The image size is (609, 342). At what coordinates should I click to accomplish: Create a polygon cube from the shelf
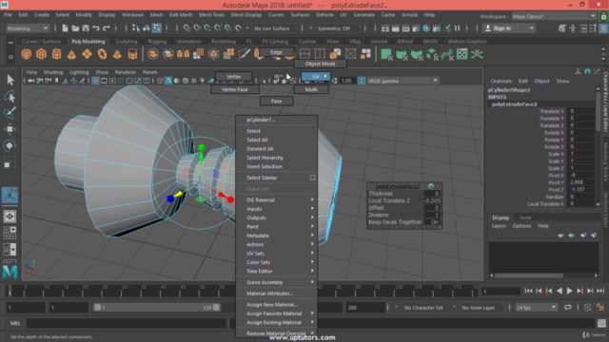click(41, 54)
